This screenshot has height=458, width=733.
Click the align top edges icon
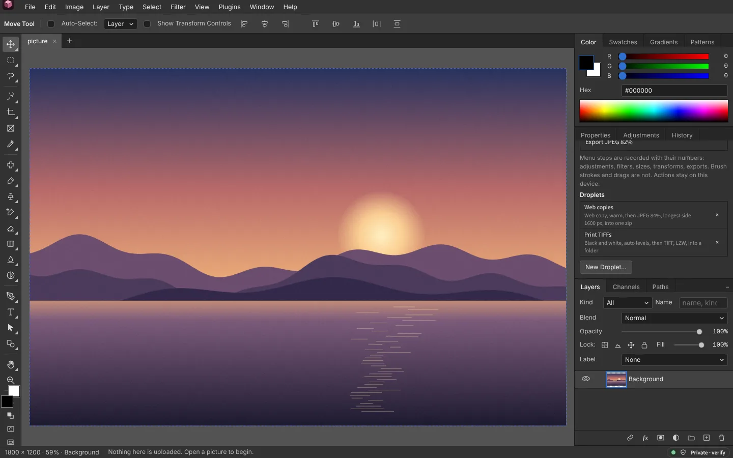pyautogui.click(x=316, y=24)
